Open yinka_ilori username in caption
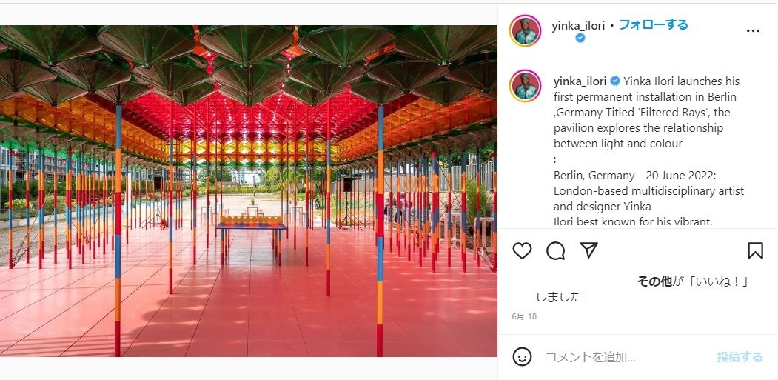The width and height of the screenshot is (778, 380). point(580,81)
